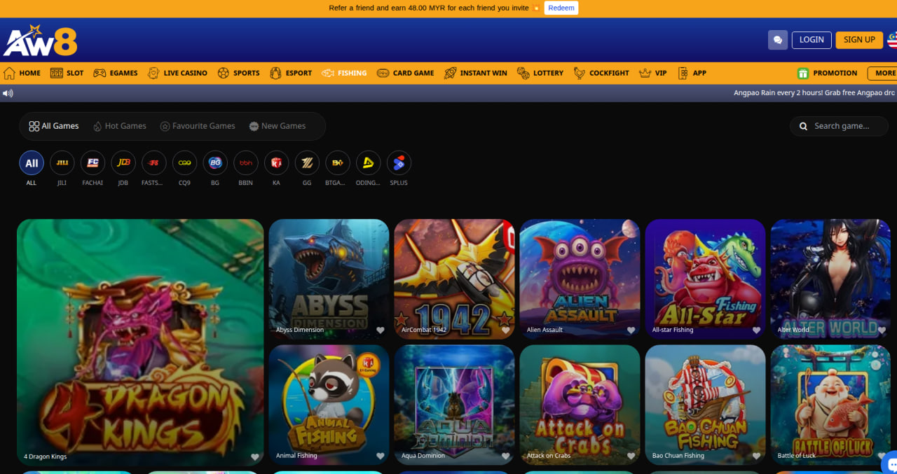Switch to the Hot Games tab
Viewport: 897px width, 474px height.
pos(120,126)
